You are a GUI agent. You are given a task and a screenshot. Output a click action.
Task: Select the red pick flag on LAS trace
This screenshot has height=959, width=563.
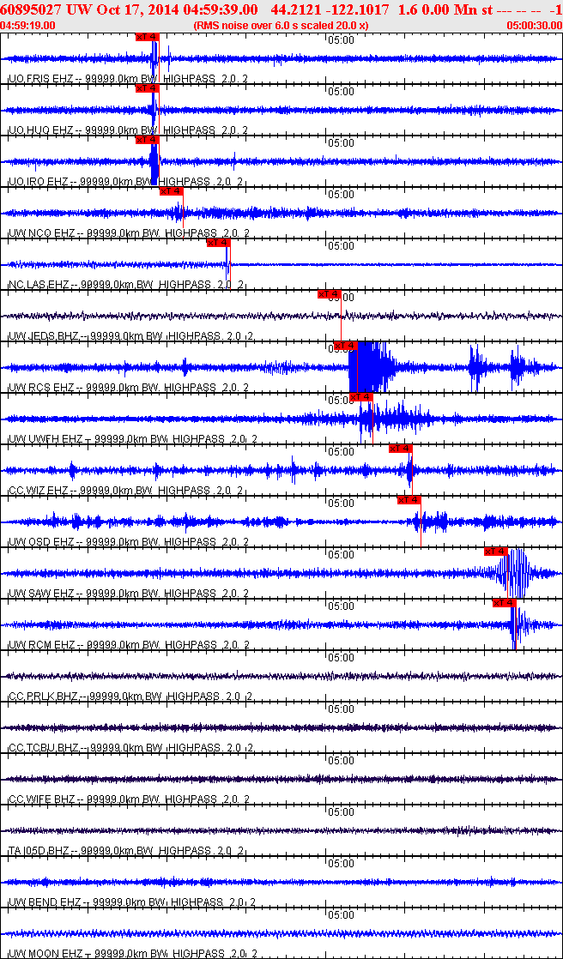pyautogui.click(x=219, y=242)
